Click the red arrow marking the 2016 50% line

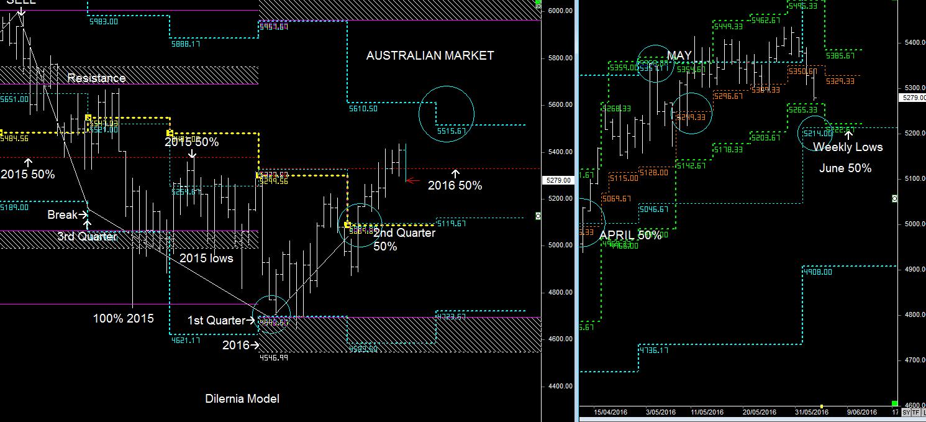(x=412, y=180)
